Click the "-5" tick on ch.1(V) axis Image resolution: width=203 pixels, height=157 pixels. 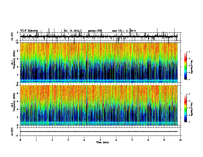(17, 41)
